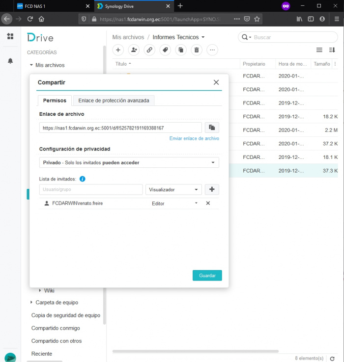
Task: Collapse the Mis archivos tree
Action: click(31, 65)
